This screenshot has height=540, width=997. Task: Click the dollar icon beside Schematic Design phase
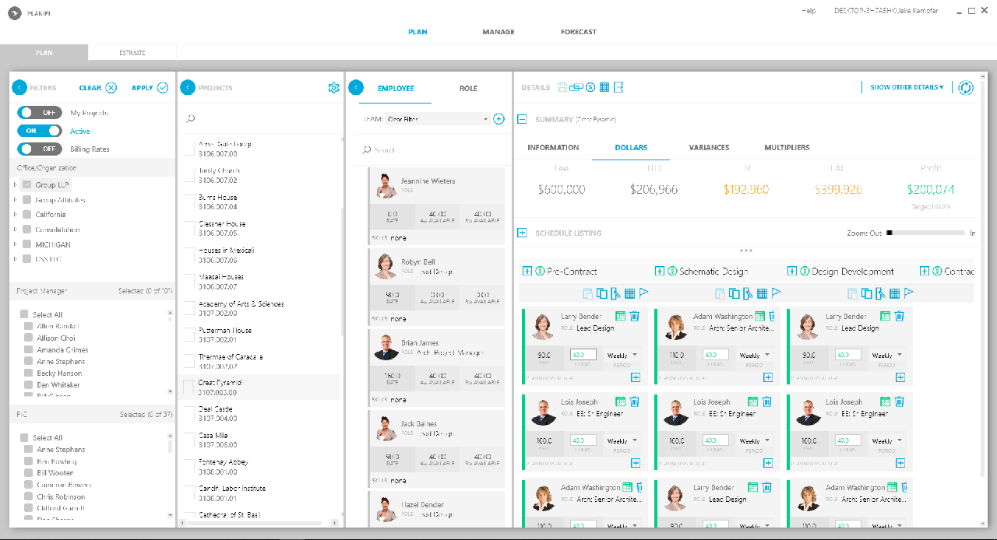point(673,271)
